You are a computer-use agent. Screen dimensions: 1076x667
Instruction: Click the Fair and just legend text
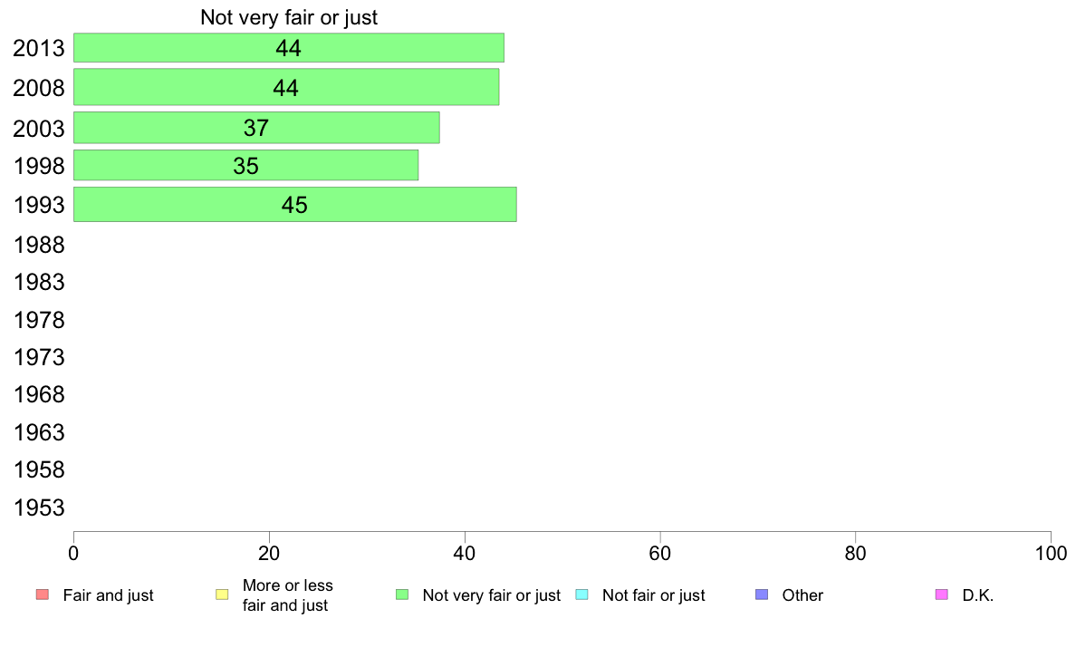click(109, 594)
